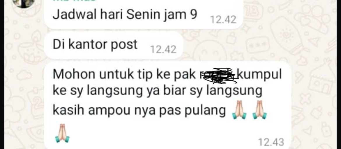Screen dimensions: 341x149
Task: Click the 12.42 timestamp beside 'jam 9'
Action: tap(223, 20)
